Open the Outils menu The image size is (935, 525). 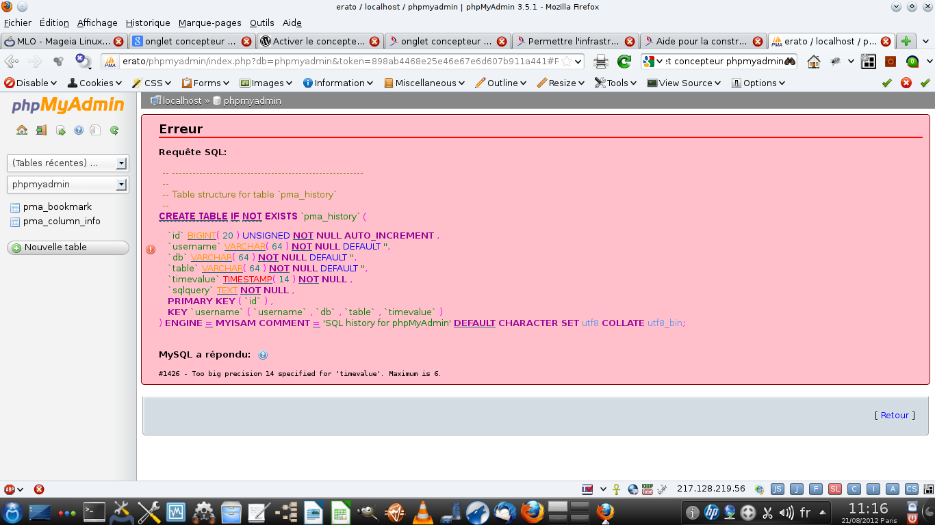pos(262,23)
